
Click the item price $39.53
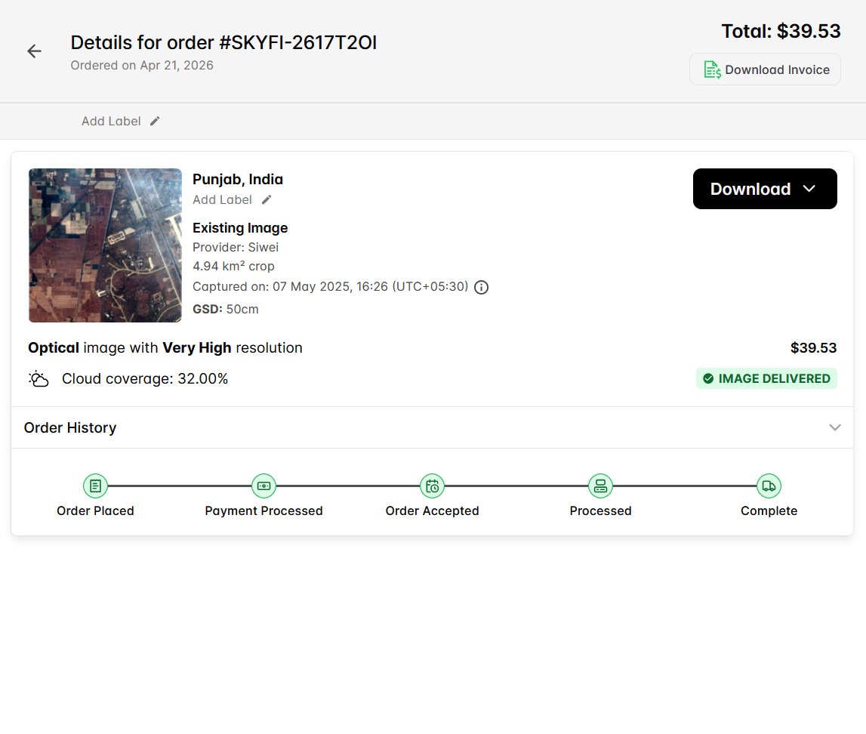pyautogui.click(x=814, y=348)
